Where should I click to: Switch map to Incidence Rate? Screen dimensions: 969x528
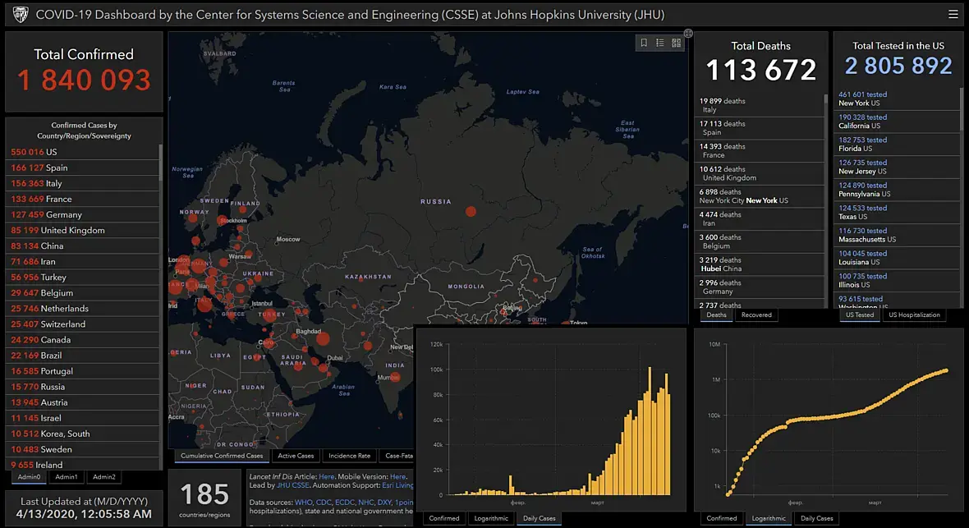pyautogui.click(x=349, y=456)
